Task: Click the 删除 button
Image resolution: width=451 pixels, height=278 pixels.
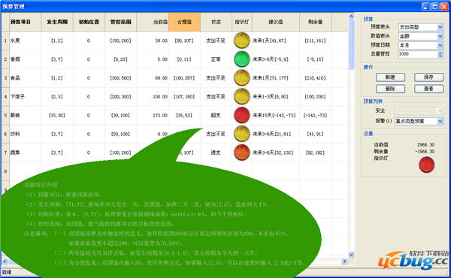Action: pos(390,89)
